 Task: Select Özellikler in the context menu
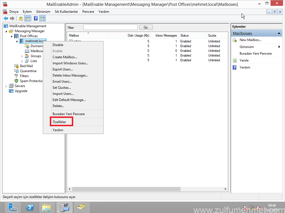59,122
